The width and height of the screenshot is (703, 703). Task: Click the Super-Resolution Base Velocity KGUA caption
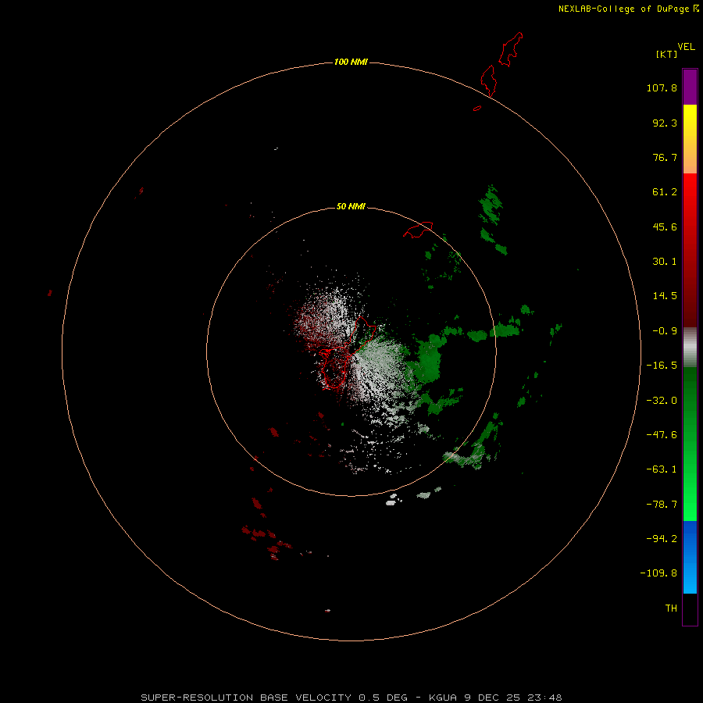pos(351,698)
